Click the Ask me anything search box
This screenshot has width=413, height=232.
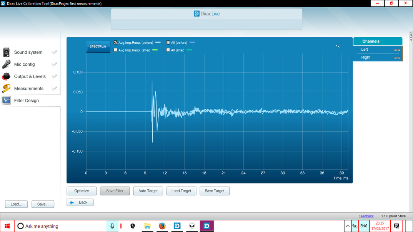[61, 226]
